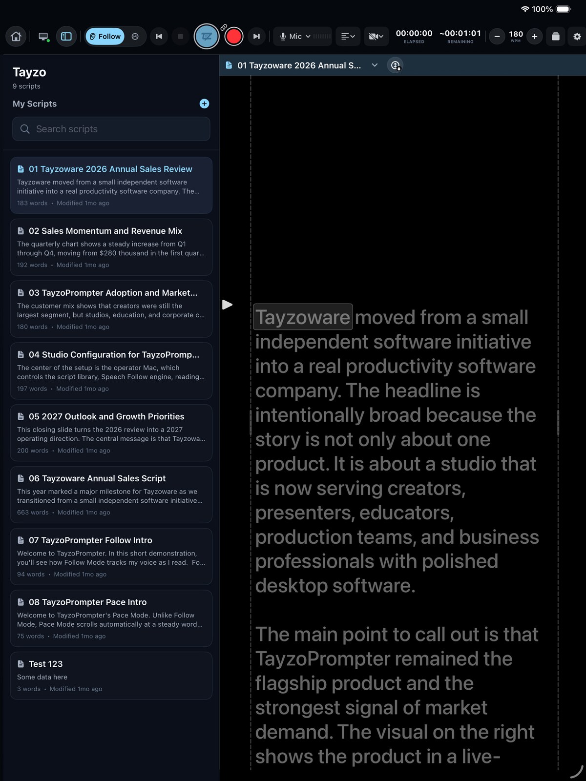Click the Tayzo library title
Image resolution: width=586 pixels, height=781 pixels.
[29, 72]
